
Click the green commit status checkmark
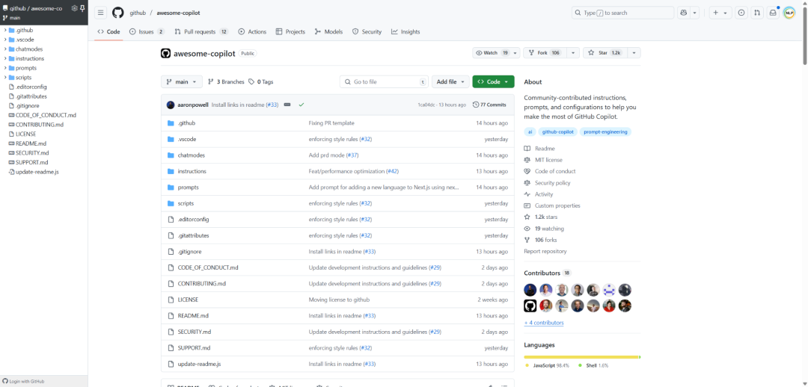tap(302, 105)
